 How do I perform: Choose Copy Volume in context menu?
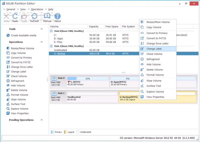[x=158, y=27]
